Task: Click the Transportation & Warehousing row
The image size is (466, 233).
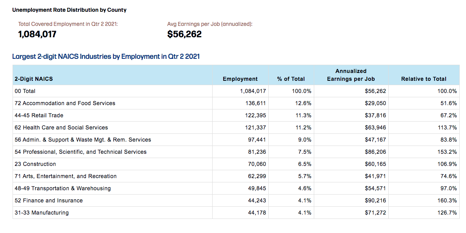Action: click(236, 188)
